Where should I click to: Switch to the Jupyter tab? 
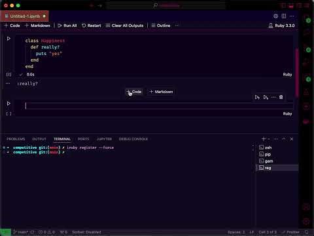coord(104,139)
